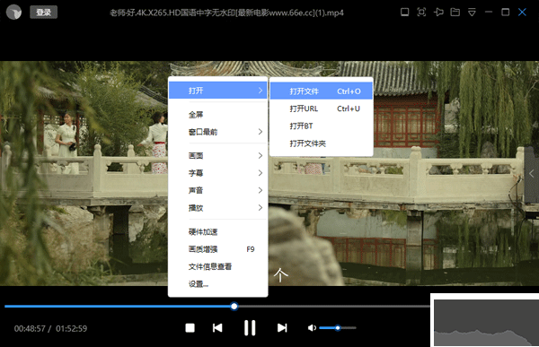
Task: Click the video file title text
Action: tap(226, 13)
